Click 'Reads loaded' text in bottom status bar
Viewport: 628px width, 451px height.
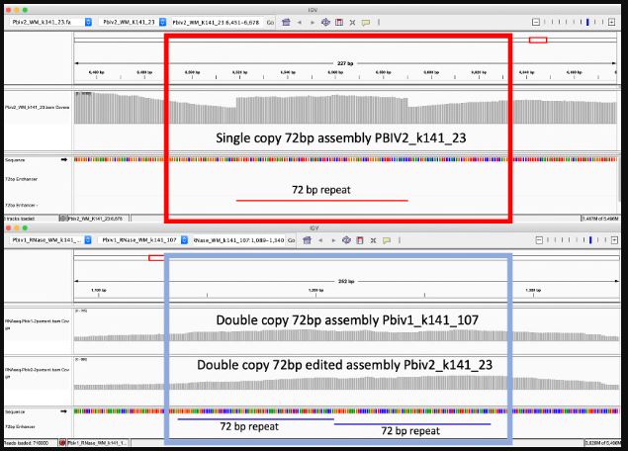click(x=26, y=443)
